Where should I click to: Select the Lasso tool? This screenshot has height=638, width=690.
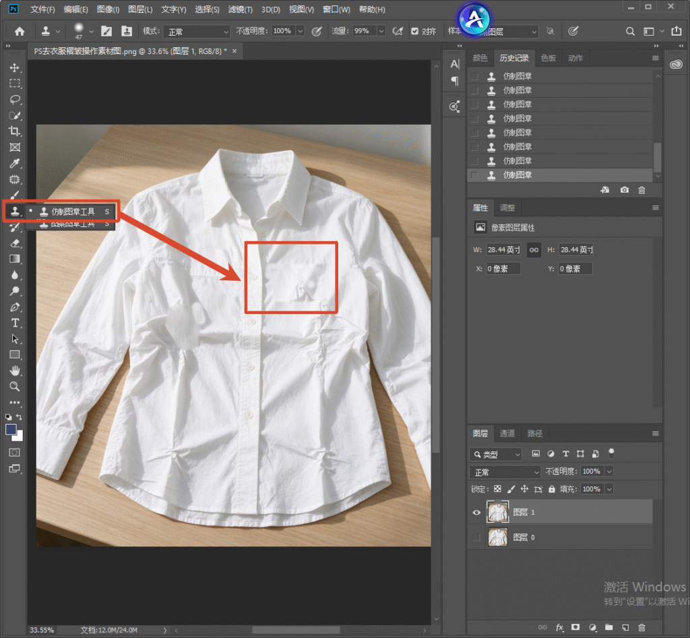(15, 100)
